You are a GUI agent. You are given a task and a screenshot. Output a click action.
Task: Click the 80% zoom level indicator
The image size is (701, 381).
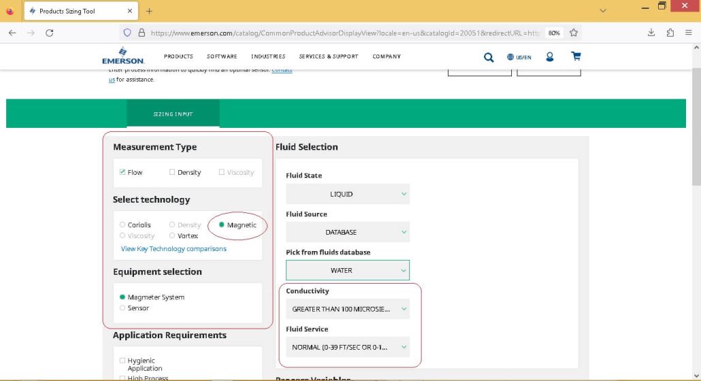(554, 33)
